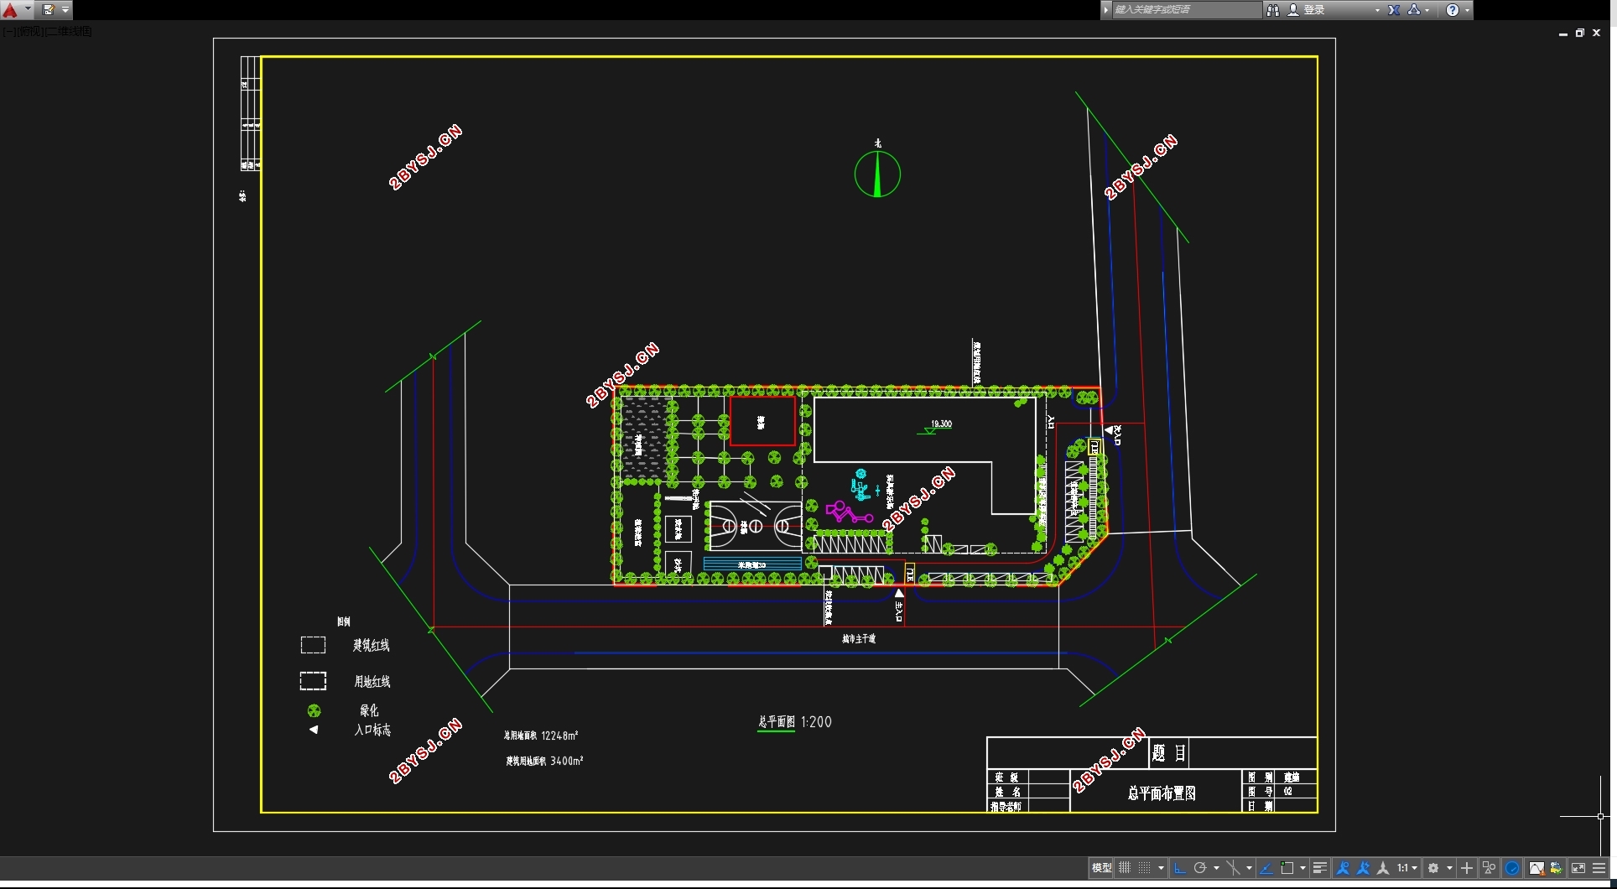Expand the workspace switching dropdown arrow
Viewport: 1617px width, 889px height.
coord(1449,868)
